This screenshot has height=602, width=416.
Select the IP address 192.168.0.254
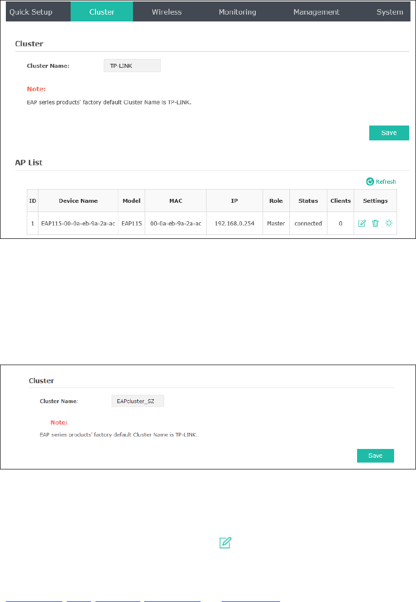[234, 223]
